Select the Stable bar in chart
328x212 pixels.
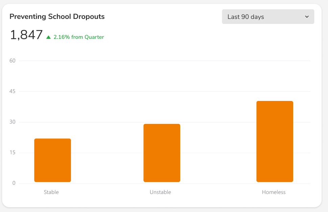[x=52, y=160]
